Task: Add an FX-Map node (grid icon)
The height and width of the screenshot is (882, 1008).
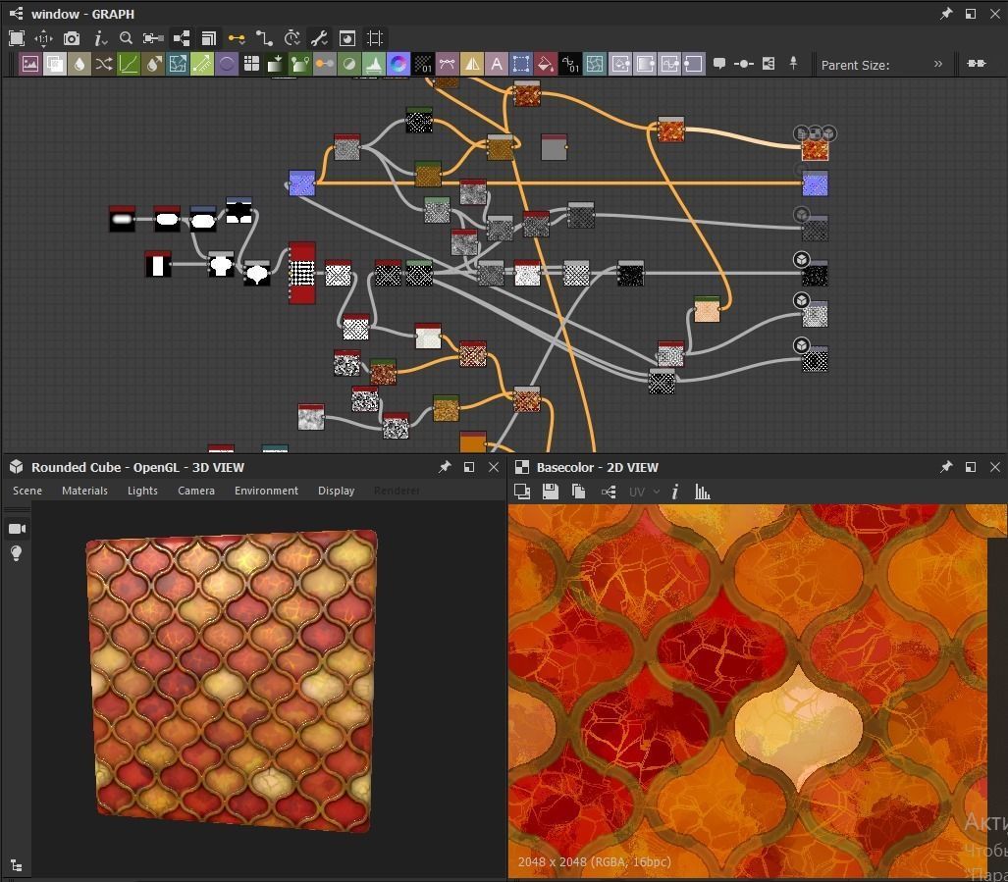Action: (251, 64)
